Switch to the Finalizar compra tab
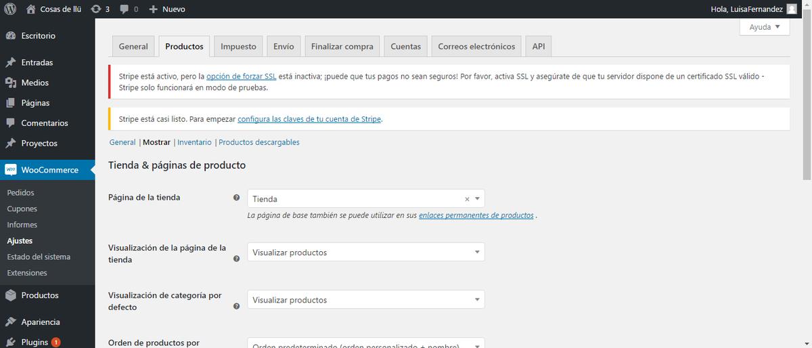812x348 pixels. (x=342, y=46)
